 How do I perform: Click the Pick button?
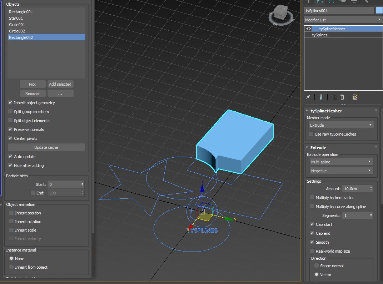[32, 84]
